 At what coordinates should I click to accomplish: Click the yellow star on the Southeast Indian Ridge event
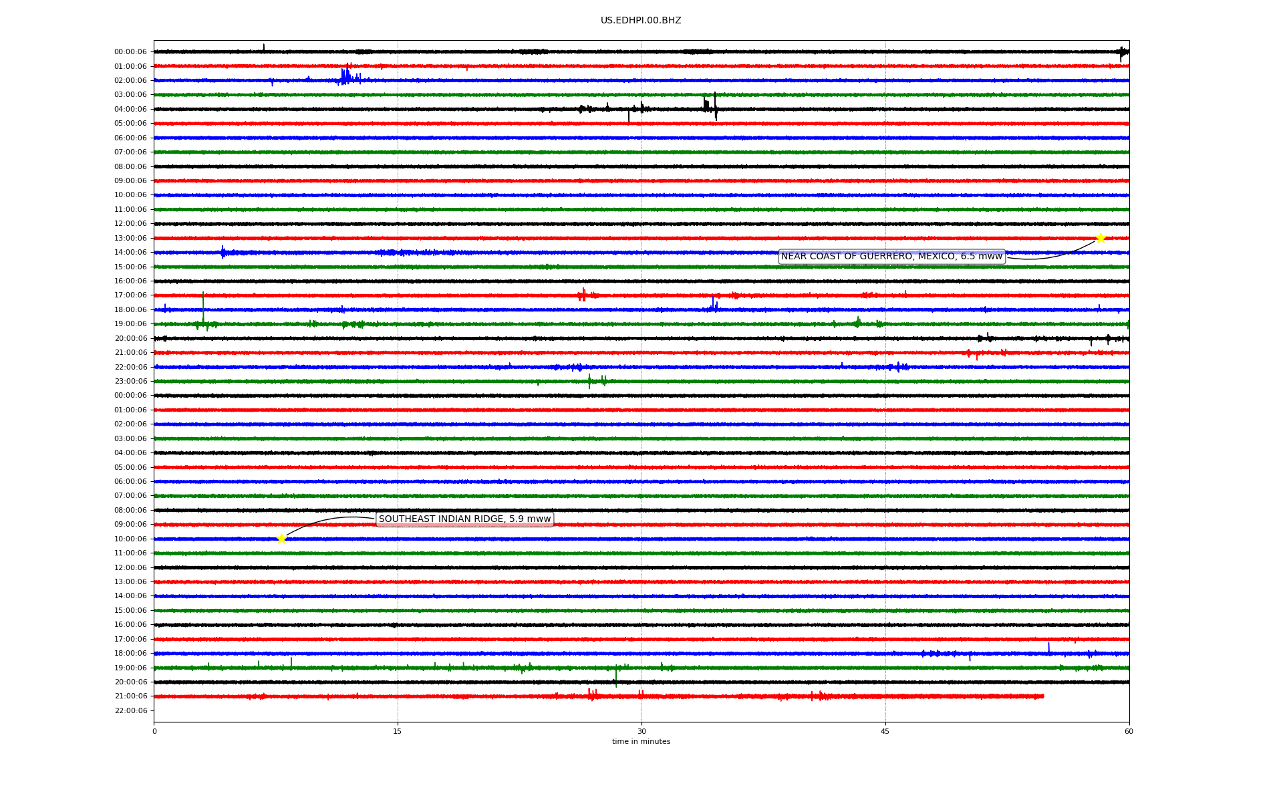281,539
